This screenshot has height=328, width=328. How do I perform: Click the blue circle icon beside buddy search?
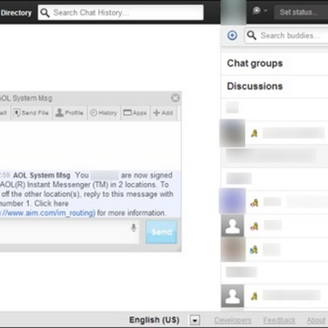tap(232, 35)
